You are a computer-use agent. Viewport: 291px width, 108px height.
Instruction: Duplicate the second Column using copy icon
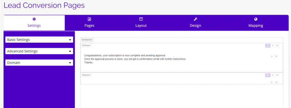point(268,75)
